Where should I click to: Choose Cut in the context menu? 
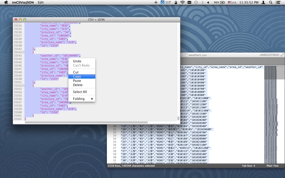(82, 72)
